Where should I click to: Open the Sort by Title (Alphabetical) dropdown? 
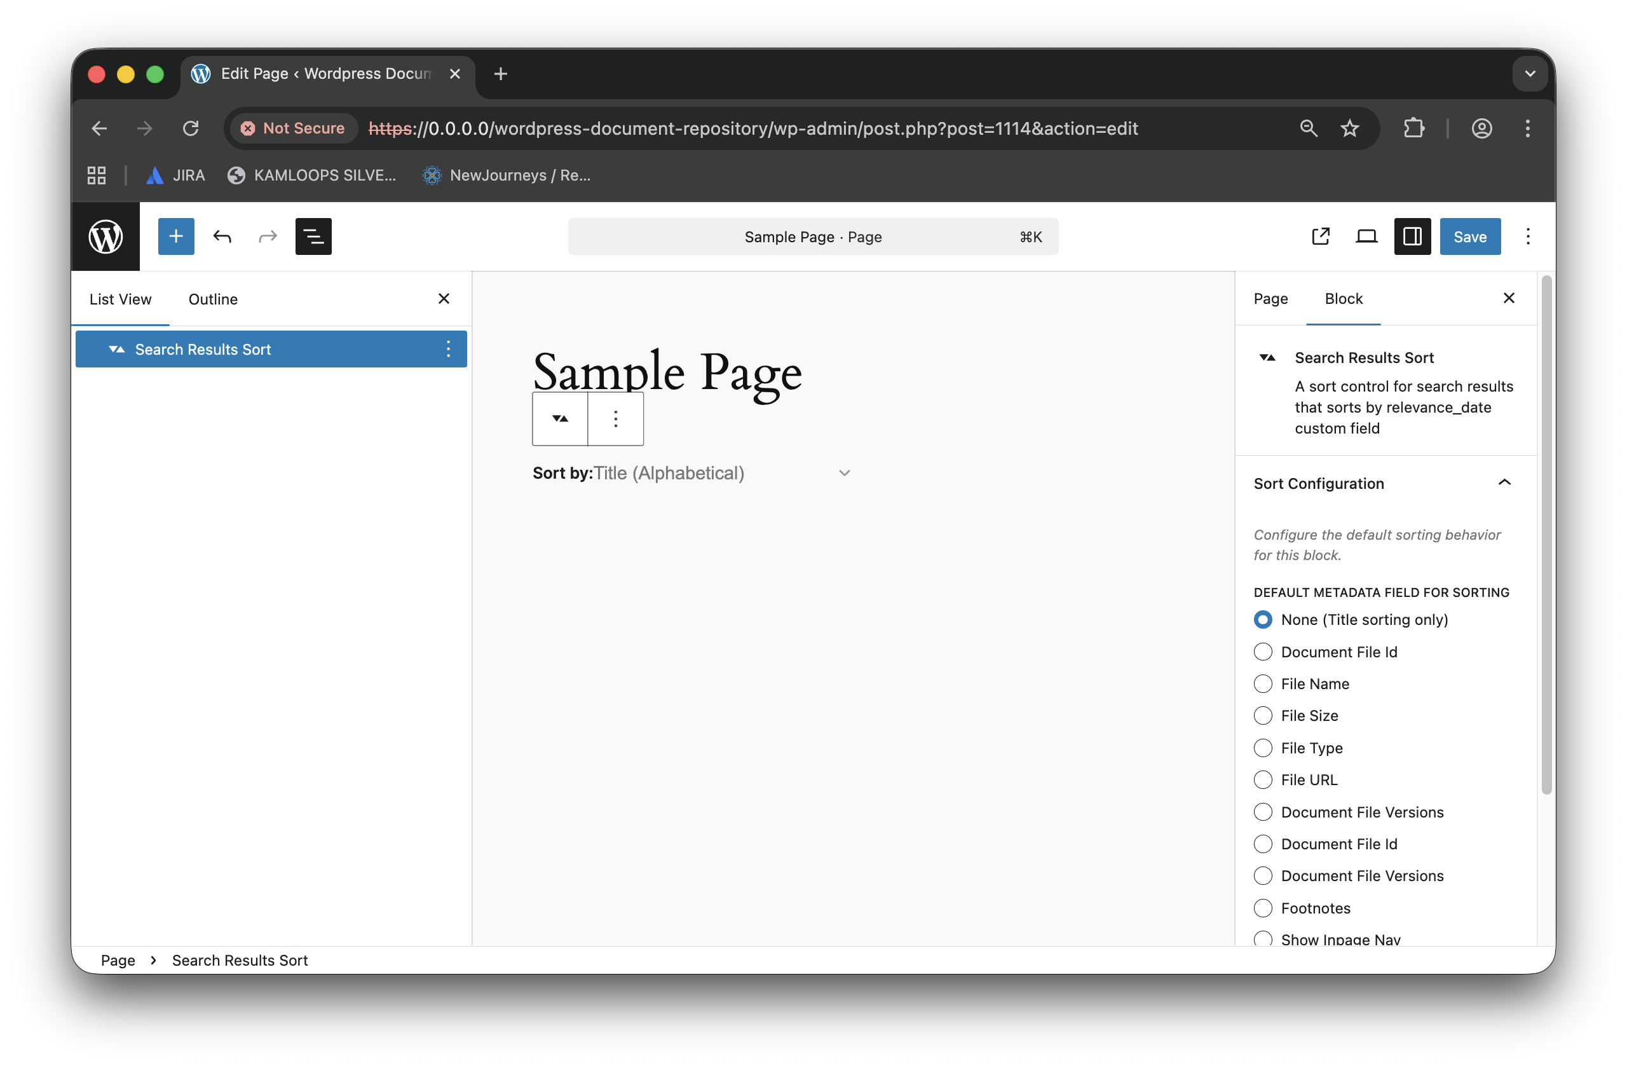tap(722, 473)
